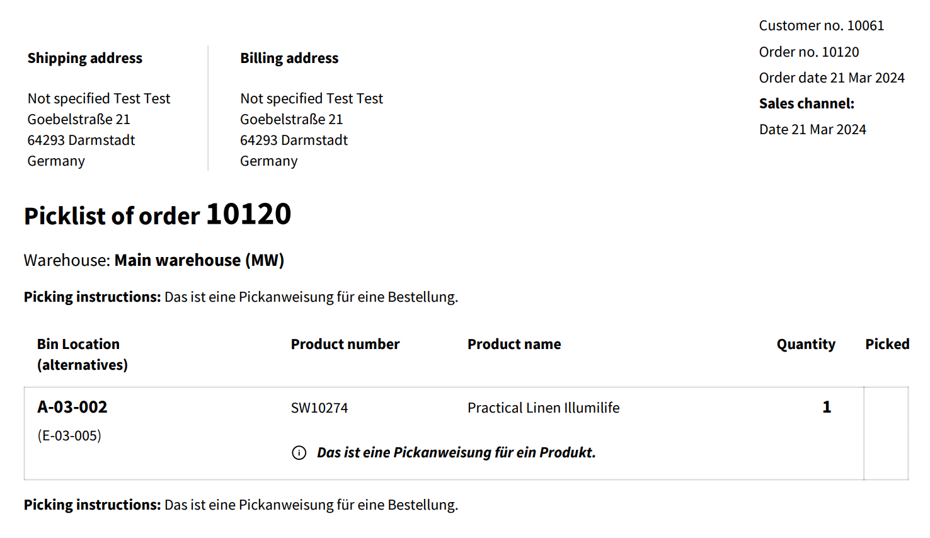930x538 pixels.
Task: Click the info icon beside the product picking instruction
Action: tap(299, 453)
